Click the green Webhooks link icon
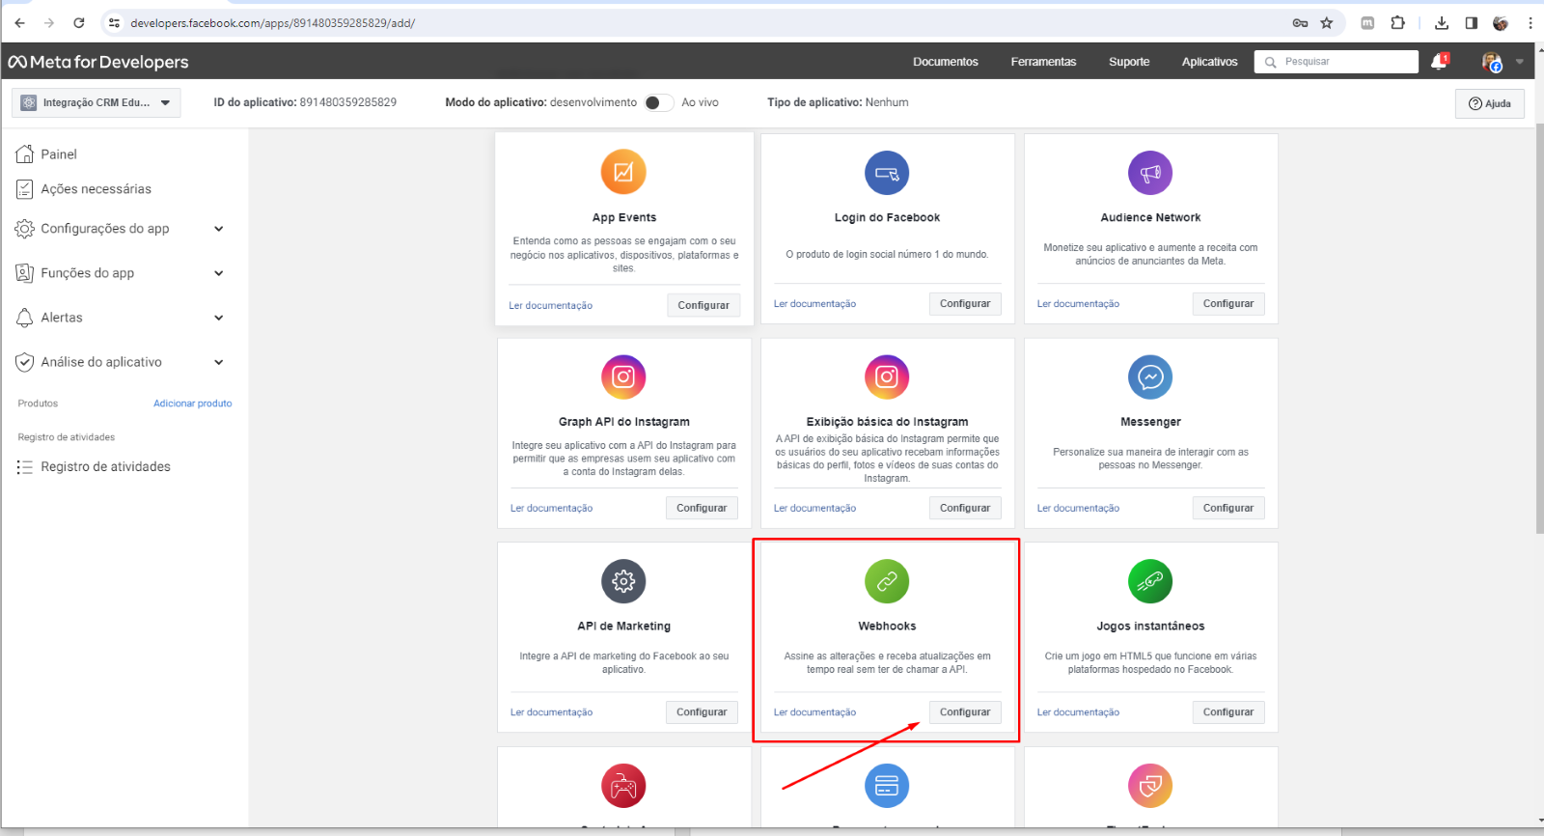Image resolution: width=1544 pixels, height=836 pixels. pos(887,582)
